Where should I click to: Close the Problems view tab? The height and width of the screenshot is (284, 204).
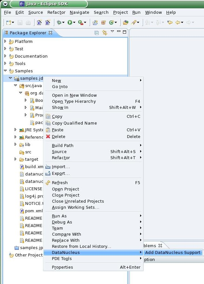coord(160,246)
